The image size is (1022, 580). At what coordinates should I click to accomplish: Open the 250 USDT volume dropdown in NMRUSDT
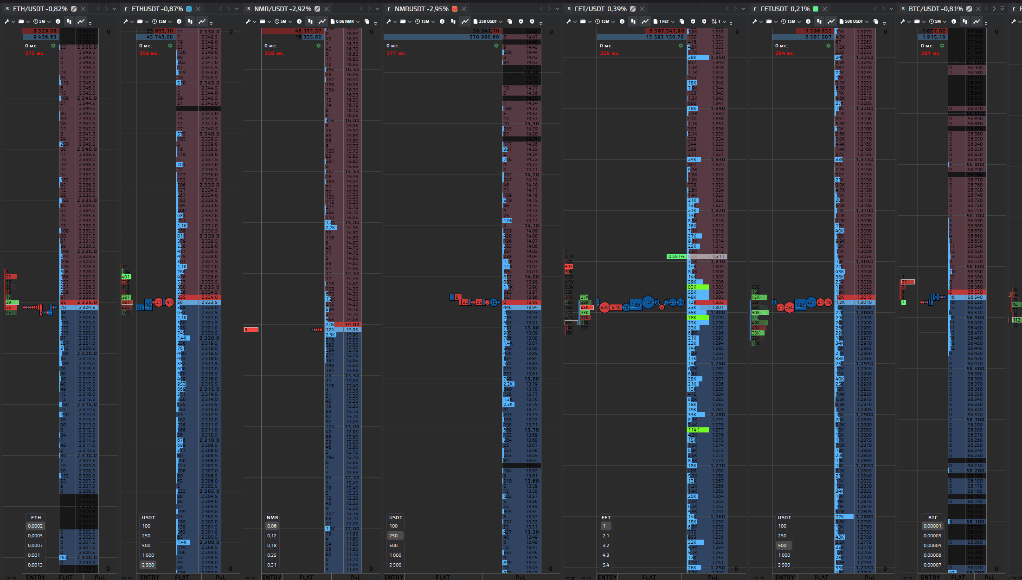(x=488, y=21)
